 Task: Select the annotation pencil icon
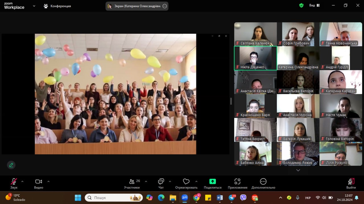(x=11, y=165)
